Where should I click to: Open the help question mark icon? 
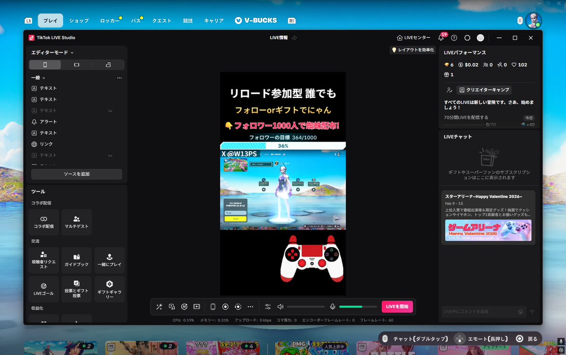(454, 38)
